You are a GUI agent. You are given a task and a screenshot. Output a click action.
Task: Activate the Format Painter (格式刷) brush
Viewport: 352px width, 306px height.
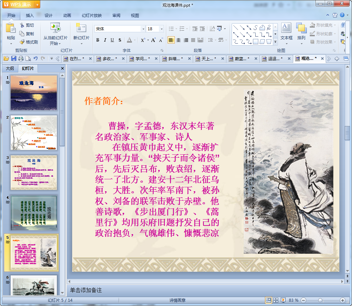pyautogui.click(x=22, y=42)
